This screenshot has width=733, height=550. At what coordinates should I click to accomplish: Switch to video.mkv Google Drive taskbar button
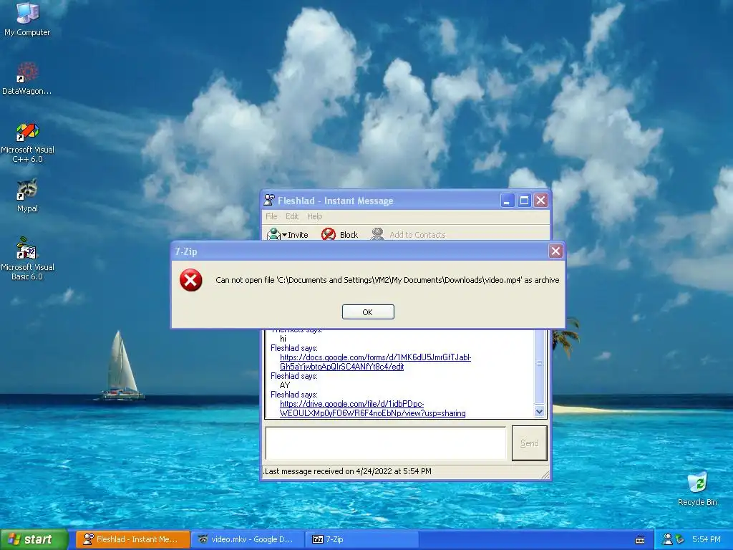coord(247,539)
